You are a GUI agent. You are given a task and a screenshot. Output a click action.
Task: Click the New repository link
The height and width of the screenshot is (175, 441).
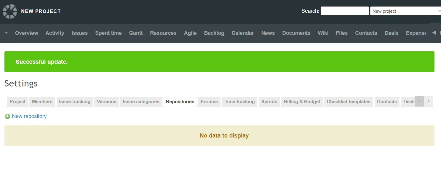point(29,116)
